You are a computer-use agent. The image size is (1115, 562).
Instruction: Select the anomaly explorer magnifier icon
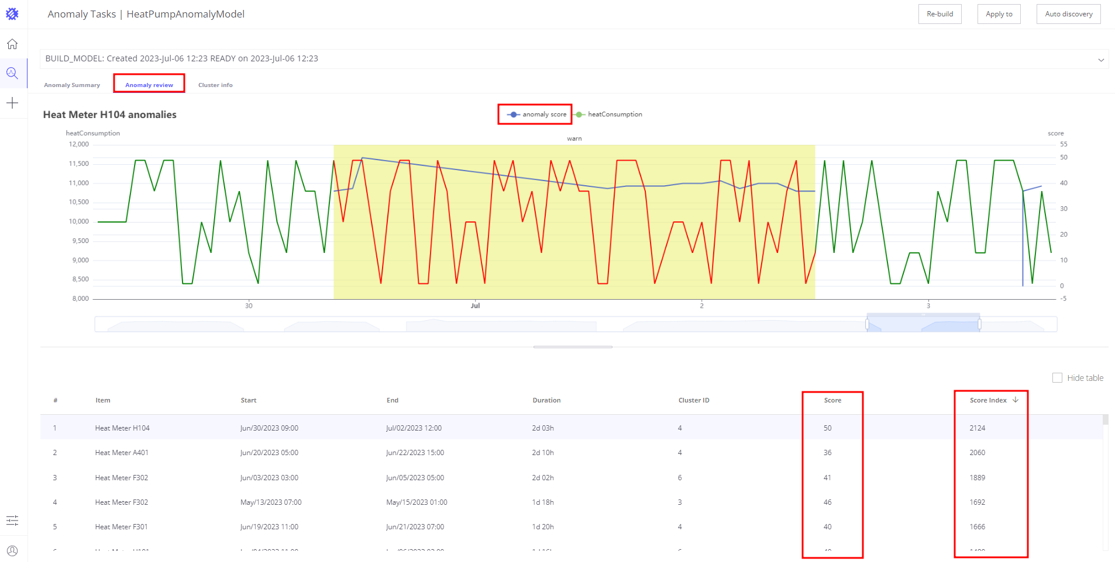[x=12, y=73]
